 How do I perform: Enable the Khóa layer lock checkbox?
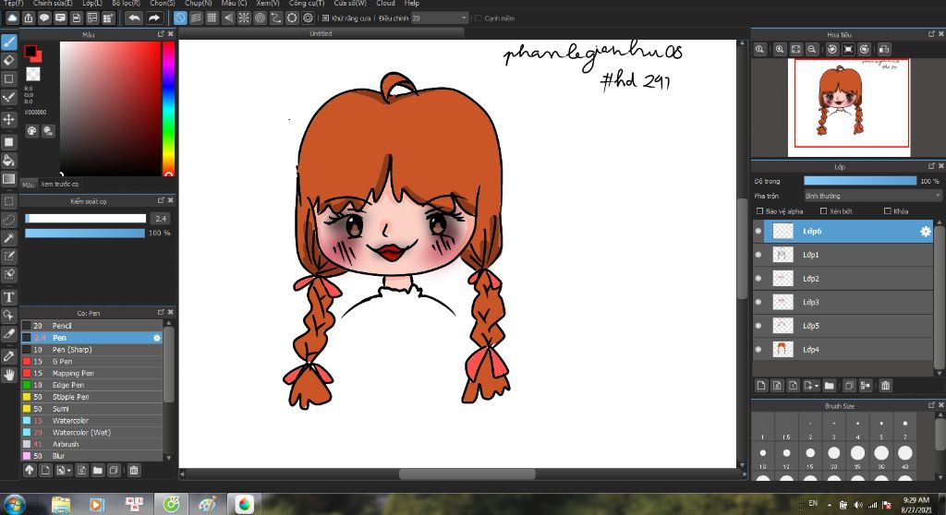(888, 211)
